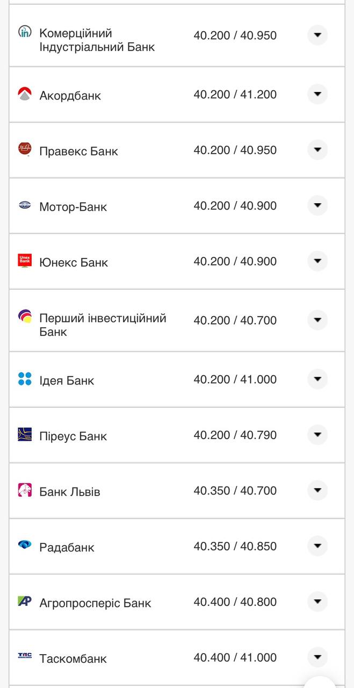Screen dimensions: 354x688
Task: Expand the Акордбанк rate details arrow
Action: [x=317, y=94]
